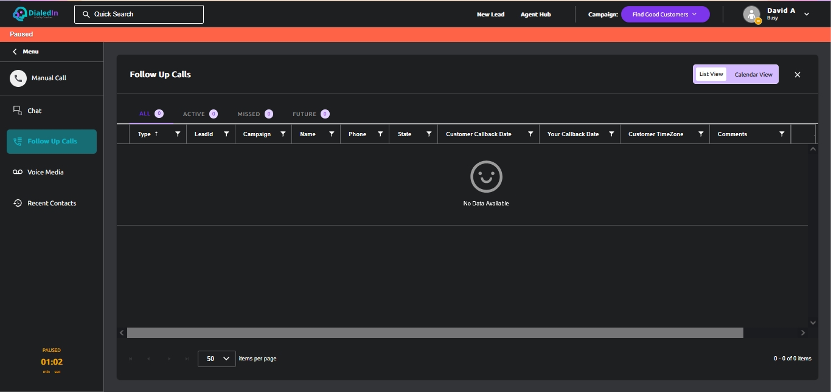The width and height of the screenshot is (831, 392).
Task: Switch to Calendar View
Action: pyautogui.click(x=753, y=74)
